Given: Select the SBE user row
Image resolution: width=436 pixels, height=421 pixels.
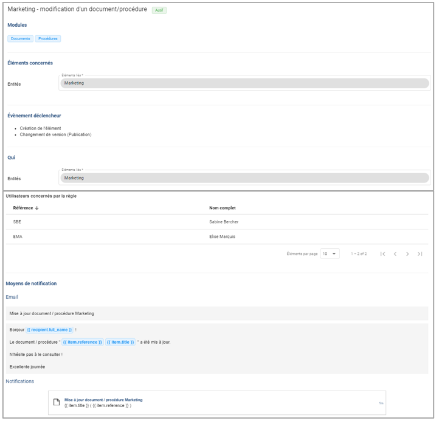Looking at the screenshot, I should pyautogui.click(x=17, y=222).
